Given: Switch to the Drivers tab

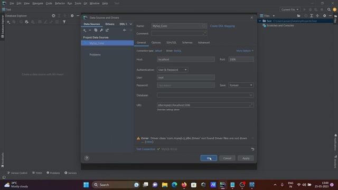Looking at the screenshot, I should tap(110, 24).
